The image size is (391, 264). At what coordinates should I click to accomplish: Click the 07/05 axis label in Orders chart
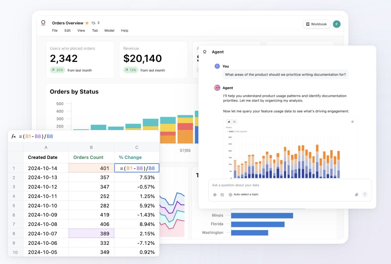click(x=185, y=151)
